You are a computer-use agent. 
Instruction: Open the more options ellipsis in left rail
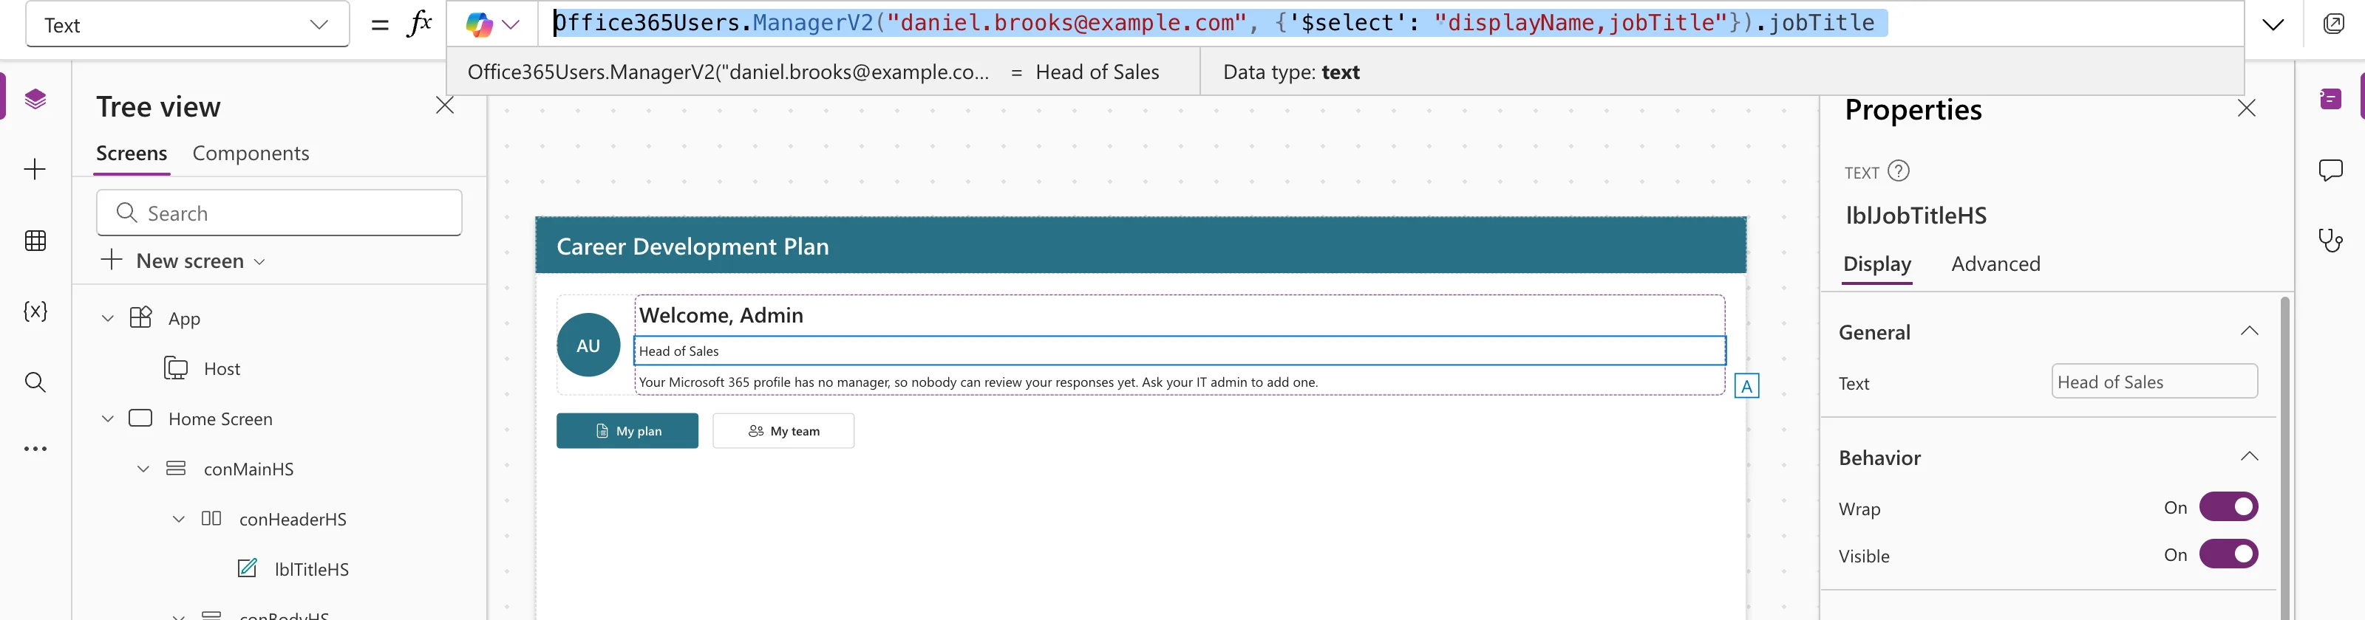pyautogui.click(x=35, y=449)
